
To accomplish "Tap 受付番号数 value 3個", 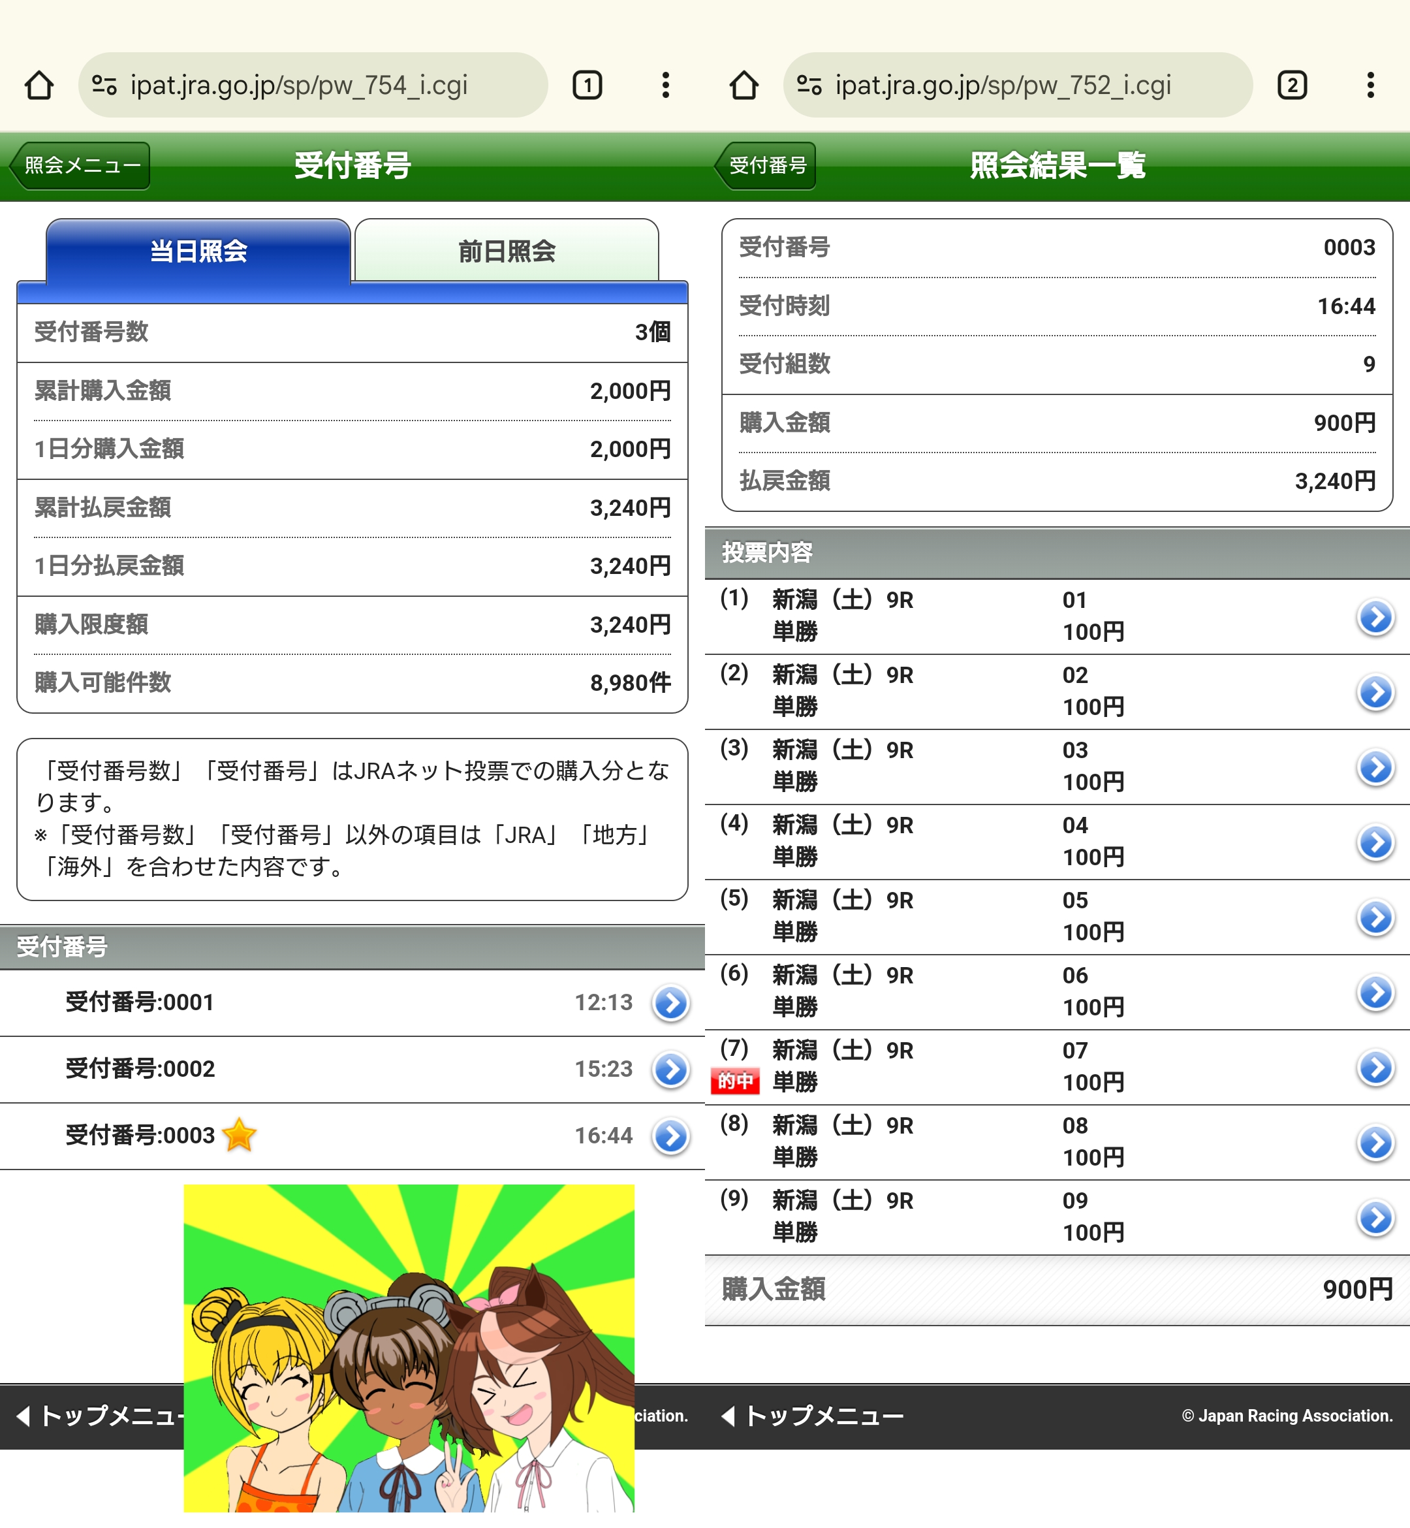I will 652,332.
